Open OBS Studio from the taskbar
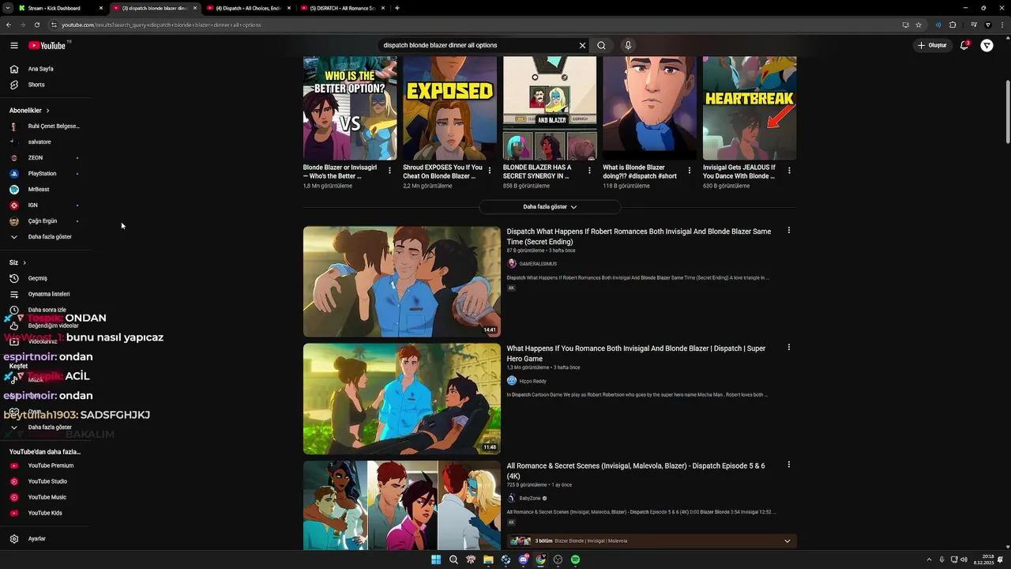Screen dimensions: 1011x569 point(558,560)
